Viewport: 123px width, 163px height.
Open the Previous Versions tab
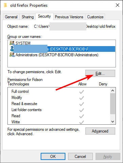69,17
